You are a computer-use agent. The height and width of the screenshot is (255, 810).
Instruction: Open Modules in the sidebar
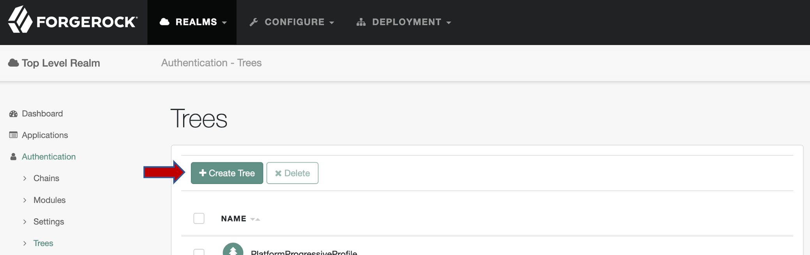pyautogui.click(x=49, y=200)
